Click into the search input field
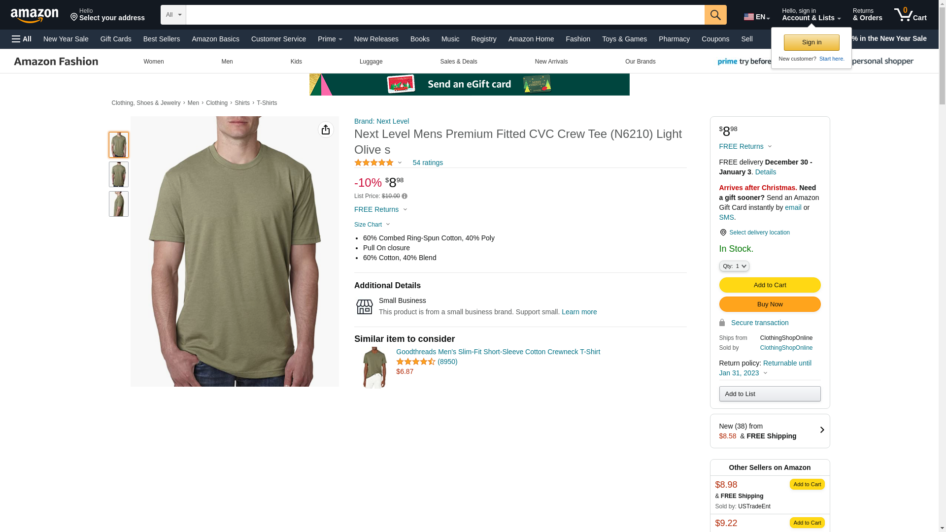Image resolution: width=946 pixels, height=532 pixels. pyautogui.click(x=444, y=15)
